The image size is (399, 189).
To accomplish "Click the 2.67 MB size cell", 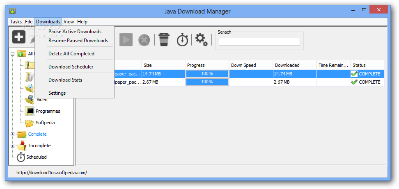I will (163, 82).
